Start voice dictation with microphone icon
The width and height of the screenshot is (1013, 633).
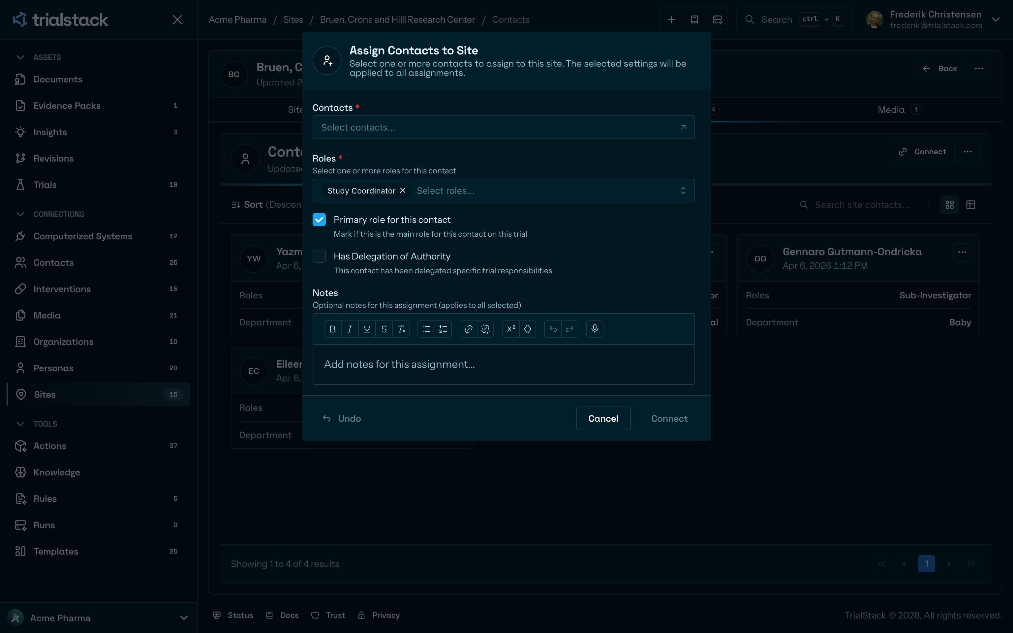tap(595, 329)
